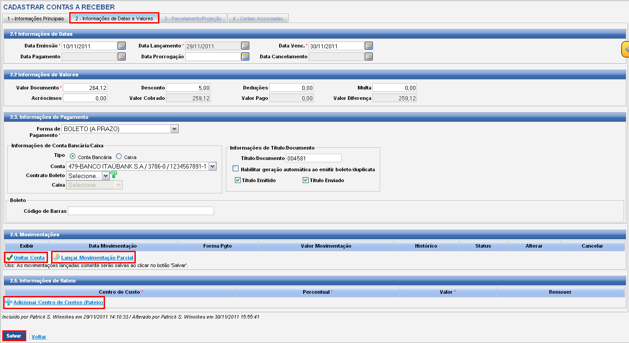The image size is (629, 343).
Task: Click calendar icon next to Data Pagamento
Action: (x=122, y=56)
